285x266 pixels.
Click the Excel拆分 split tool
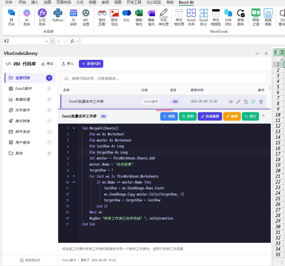coord(204,17)
